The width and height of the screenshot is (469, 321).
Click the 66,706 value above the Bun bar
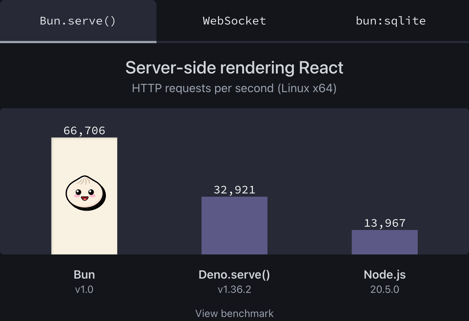pyautogui.click(x=84, y=130)
